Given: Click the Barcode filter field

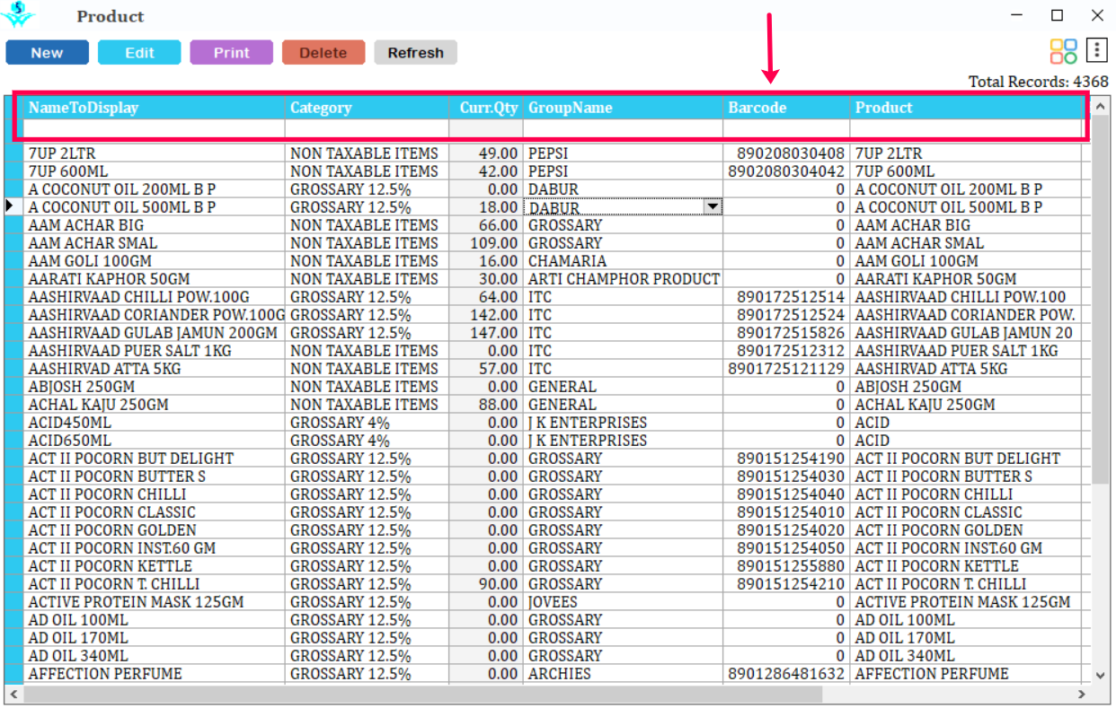Looking at the screenshot, I should [786, 128].
